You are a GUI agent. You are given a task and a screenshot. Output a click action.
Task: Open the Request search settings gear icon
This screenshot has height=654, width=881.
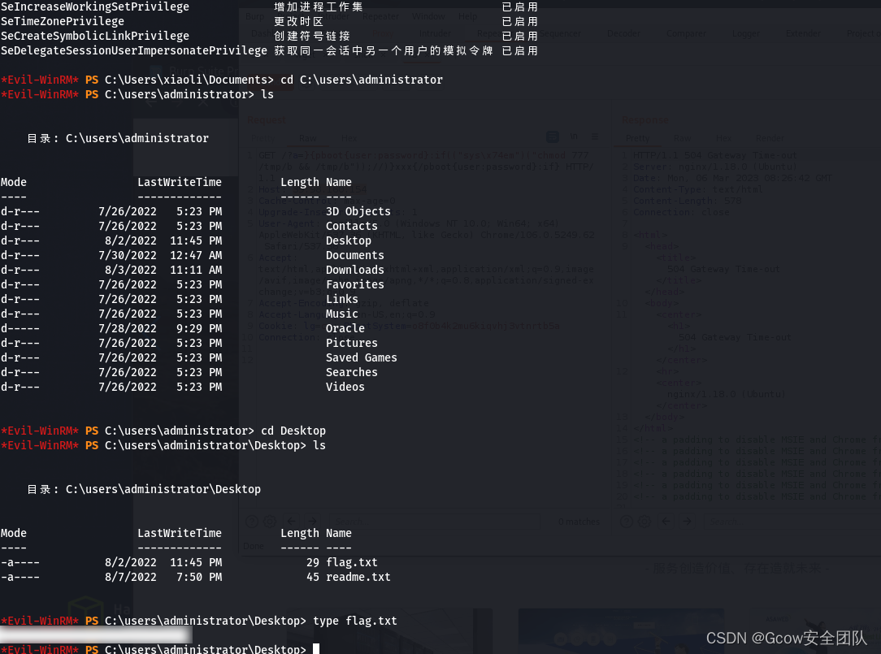(x=271, y=522)
